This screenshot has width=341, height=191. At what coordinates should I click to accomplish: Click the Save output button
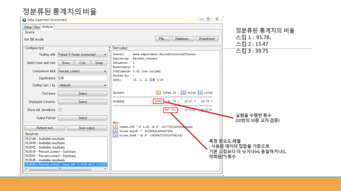click(87, 128)
